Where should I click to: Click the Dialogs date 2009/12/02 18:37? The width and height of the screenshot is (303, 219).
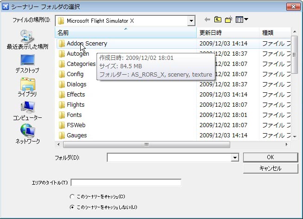coord(223,84)
